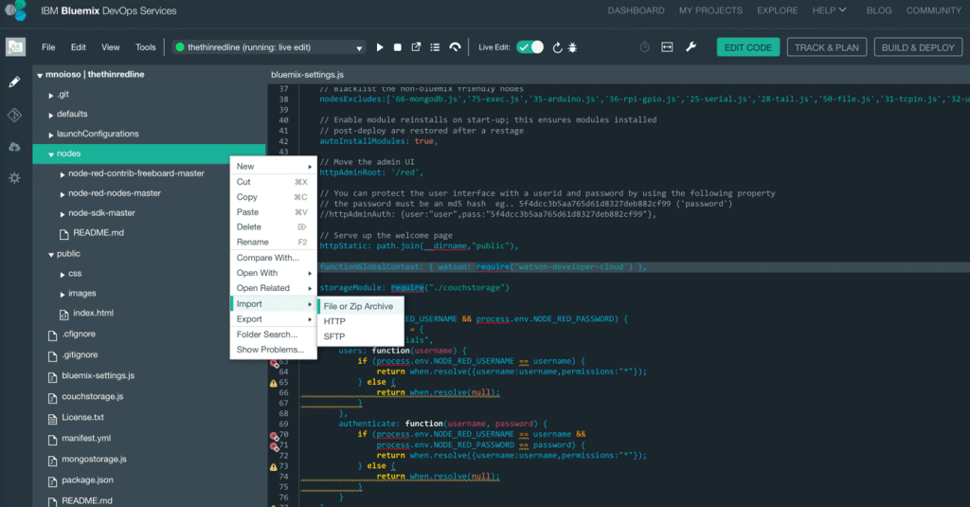Click the clock history icon
970x507 pixels.
644,47
